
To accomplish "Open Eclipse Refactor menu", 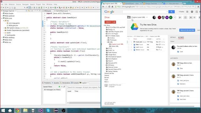I will pyautogui.click(x=12, y=4).
